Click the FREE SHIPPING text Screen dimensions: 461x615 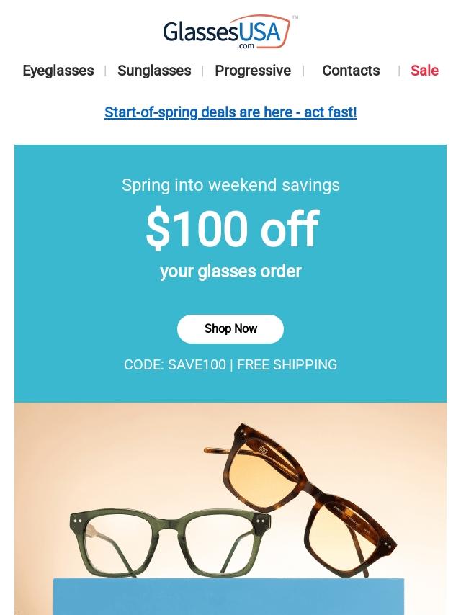tap(287, 364)
